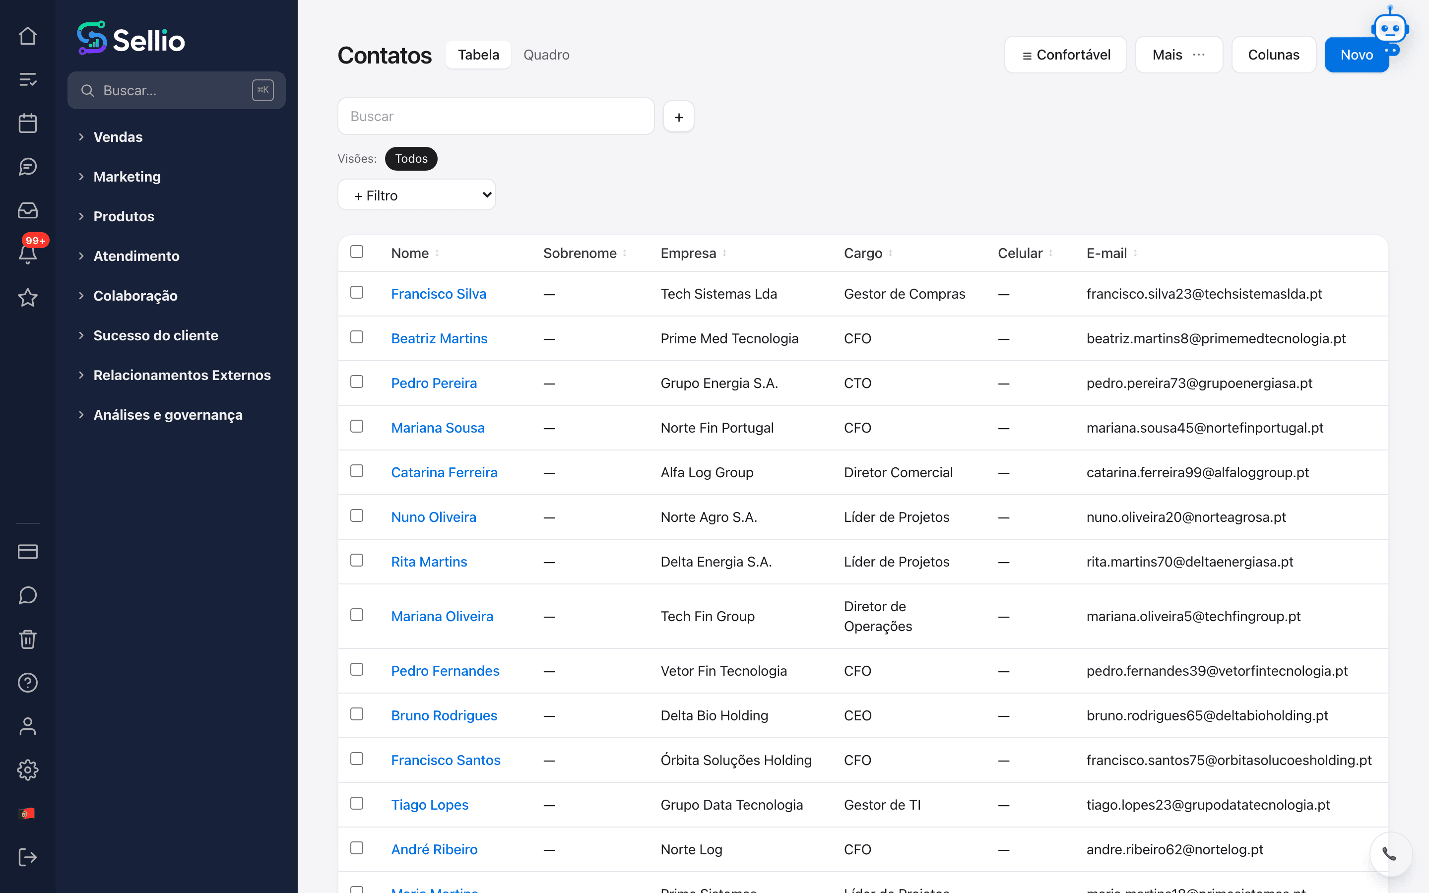Click the phone call floating button
The height and width of the screenshot is (893, 1429).
tap(1390, 854)
